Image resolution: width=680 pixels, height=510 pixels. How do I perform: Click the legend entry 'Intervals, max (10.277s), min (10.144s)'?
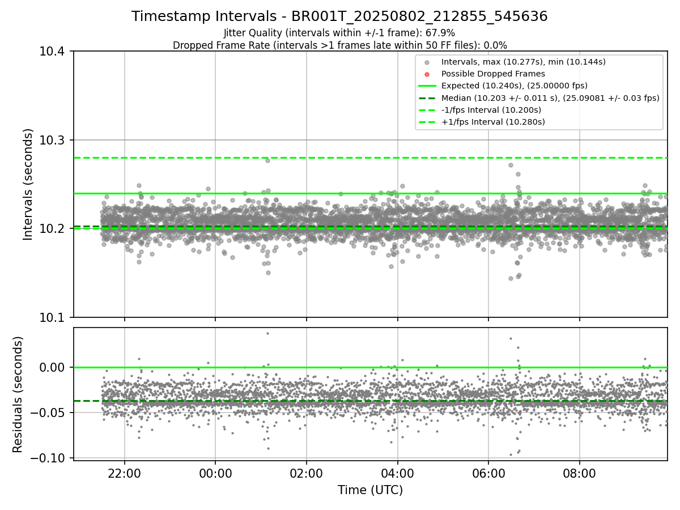tap(523, 62)
